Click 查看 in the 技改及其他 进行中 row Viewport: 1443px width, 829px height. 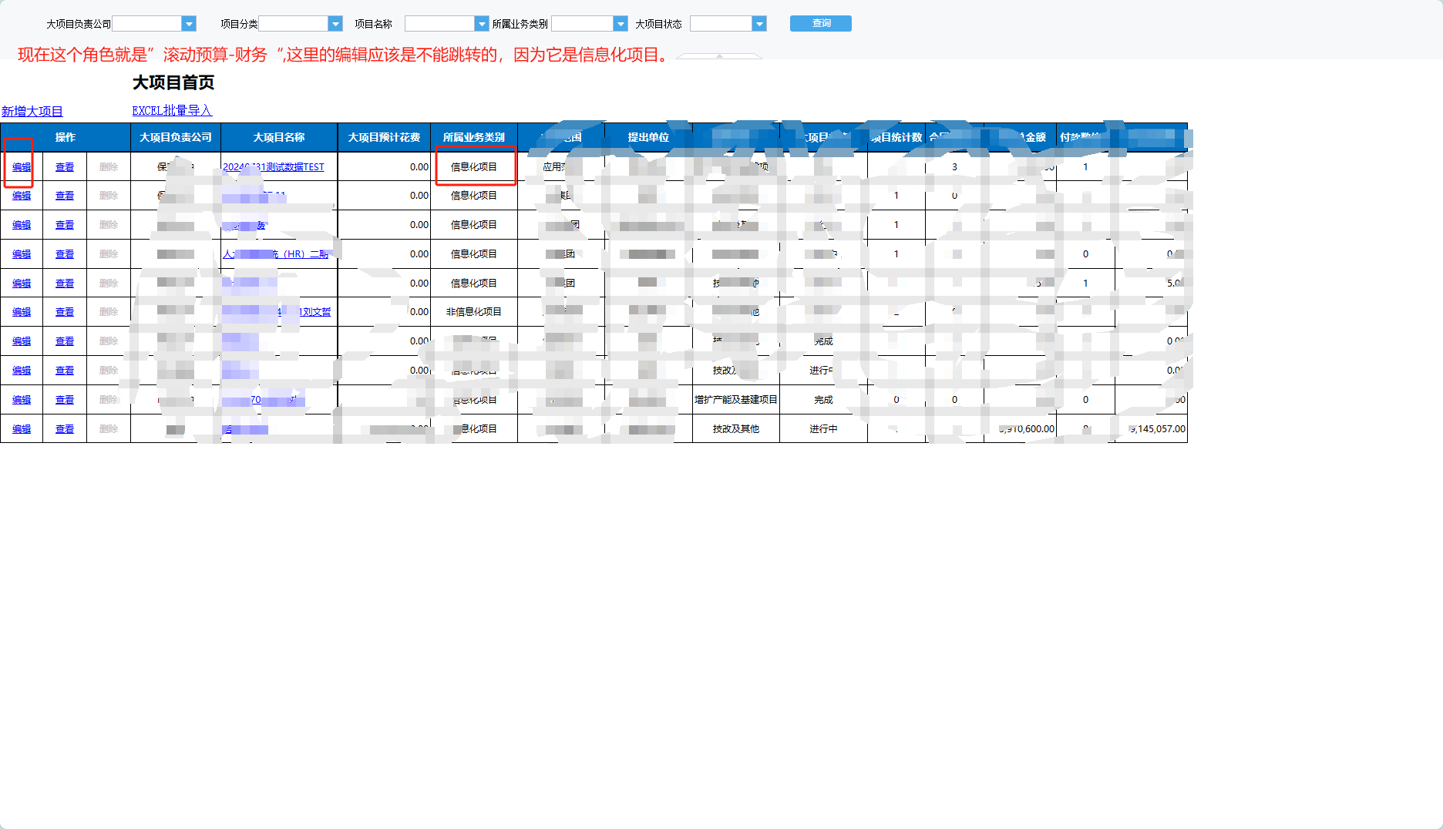[65, 429]
